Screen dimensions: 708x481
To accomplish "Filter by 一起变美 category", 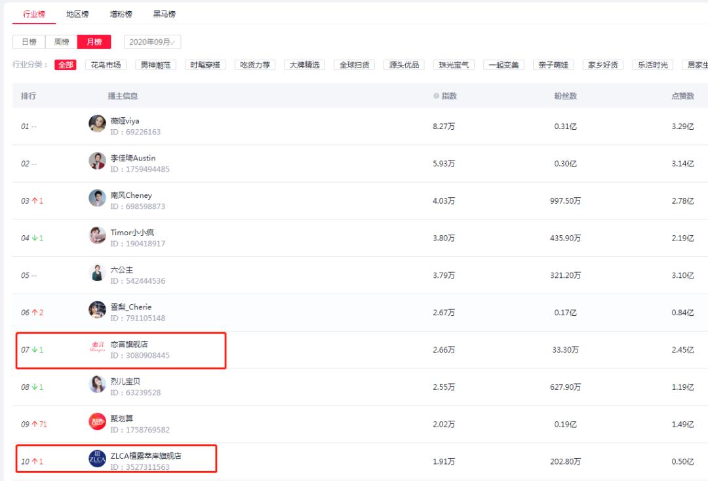I will 503,64.
